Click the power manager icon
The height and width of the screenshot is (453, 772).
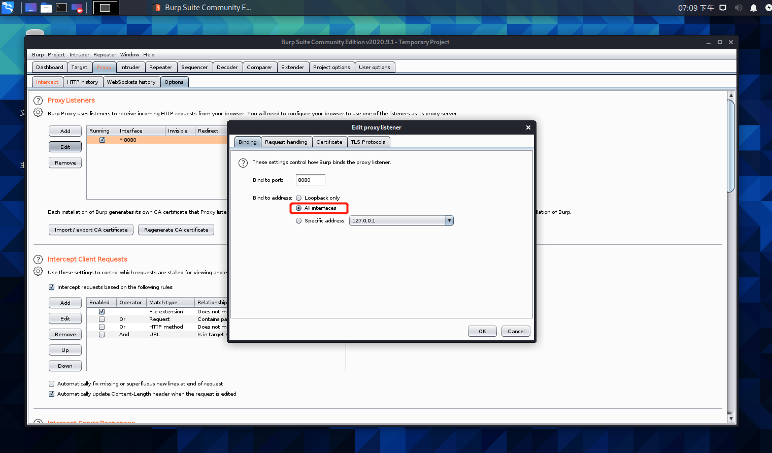click(x=768, y=8)
